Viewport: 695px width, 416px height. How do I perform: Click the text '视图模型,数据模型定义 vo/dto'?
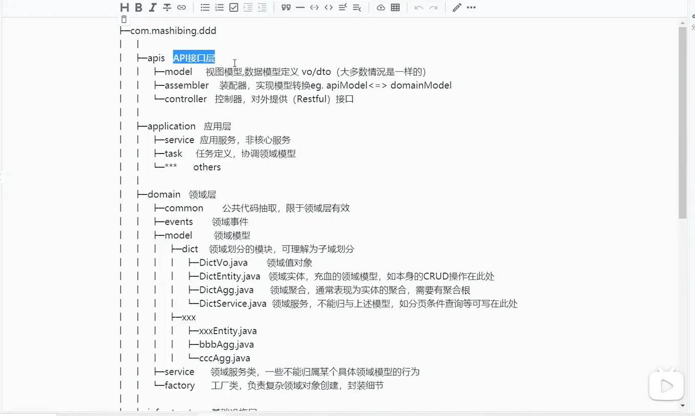tap(268, 72)
